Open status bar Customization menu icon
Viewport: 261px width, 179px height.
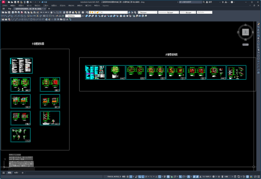click(259, 177)
